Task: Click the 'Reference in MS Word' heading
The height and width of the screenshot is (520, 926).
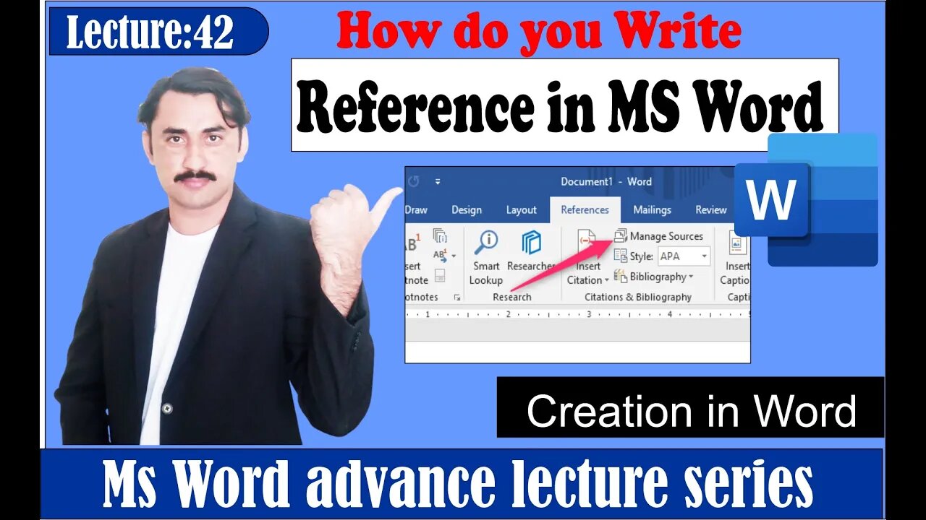Action: click(560, 106)
